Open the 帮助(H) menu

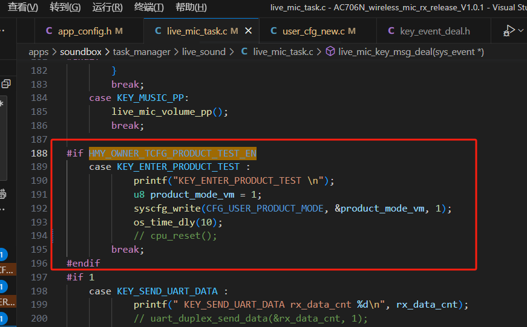coord(191,7)
